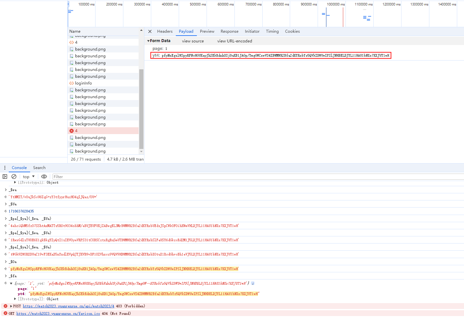Click the live expression eye icon

tap(44, 176)
